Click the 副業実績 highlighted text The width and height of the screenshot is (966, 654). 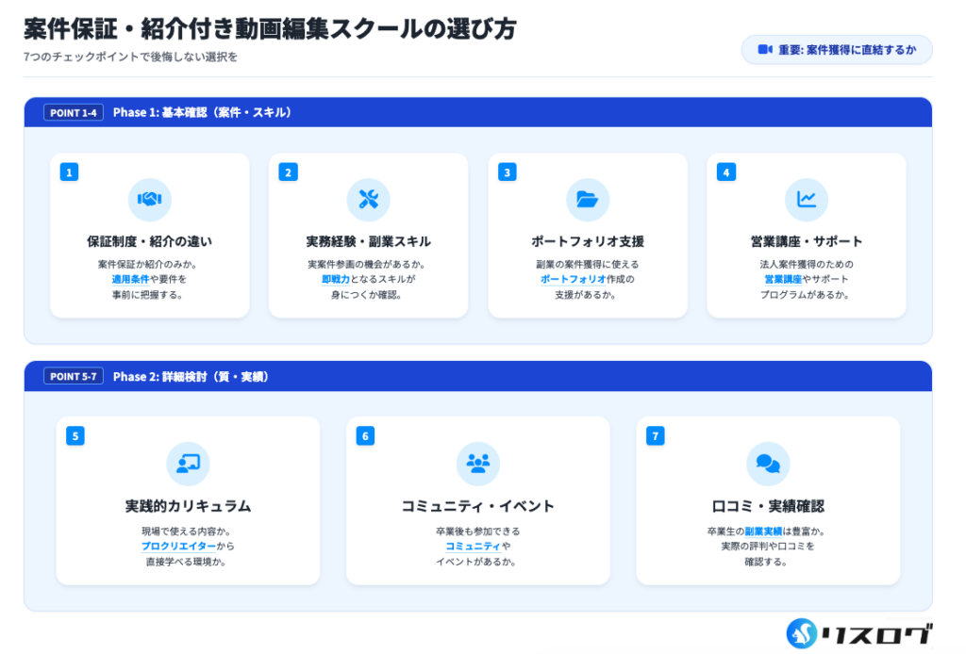click(763, 531)
